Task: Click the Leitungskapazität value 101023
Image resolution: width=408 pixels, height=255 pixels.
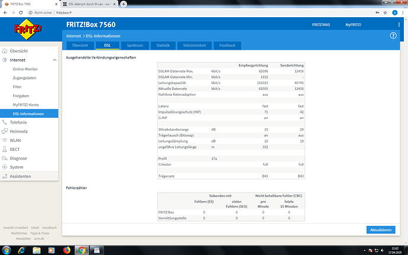Action: click(263, 83)
